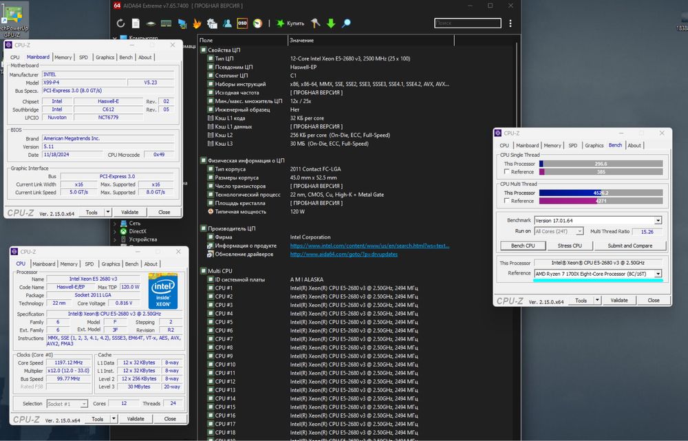Click the AIDA64 Refresh toolbar icon

pos(120,23)
